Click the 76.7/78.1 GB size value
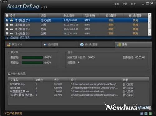The image size is (156, 116). (70, 34)
